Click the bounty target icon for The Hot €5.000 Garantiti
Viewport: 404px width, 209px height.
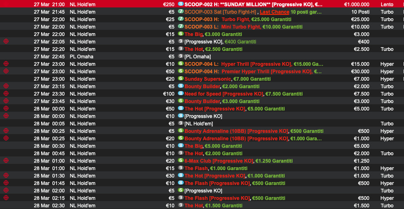click(6, 108)
